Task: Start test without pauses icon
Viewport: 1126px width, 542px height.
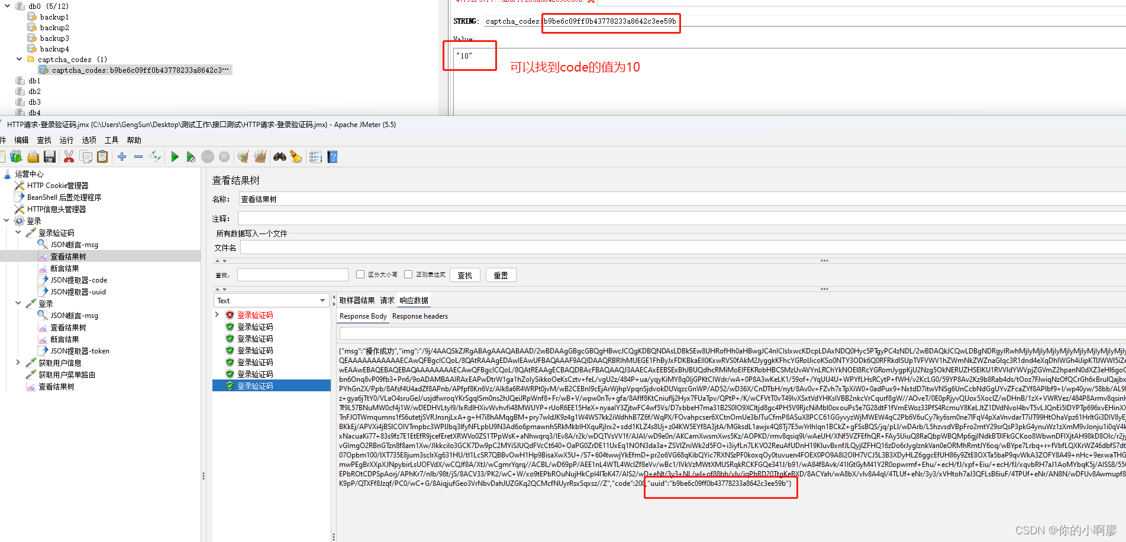Action: point(191,157)
